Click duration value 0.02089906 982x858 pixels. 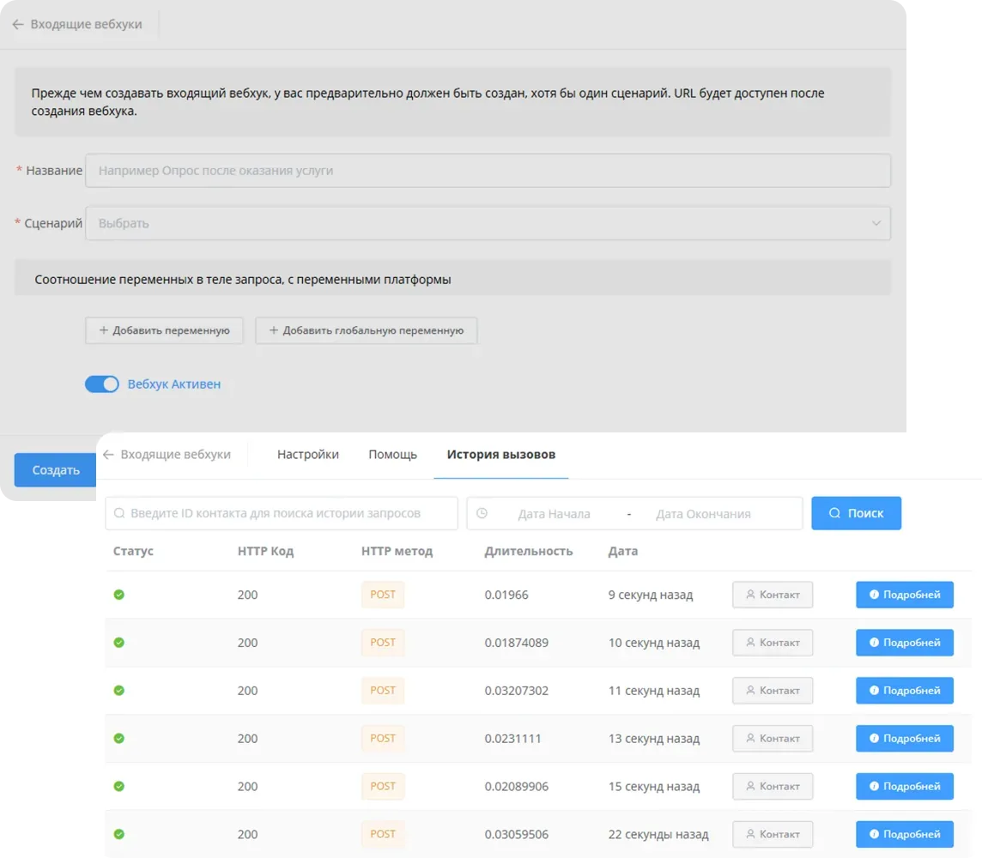(x=517, y=786)
